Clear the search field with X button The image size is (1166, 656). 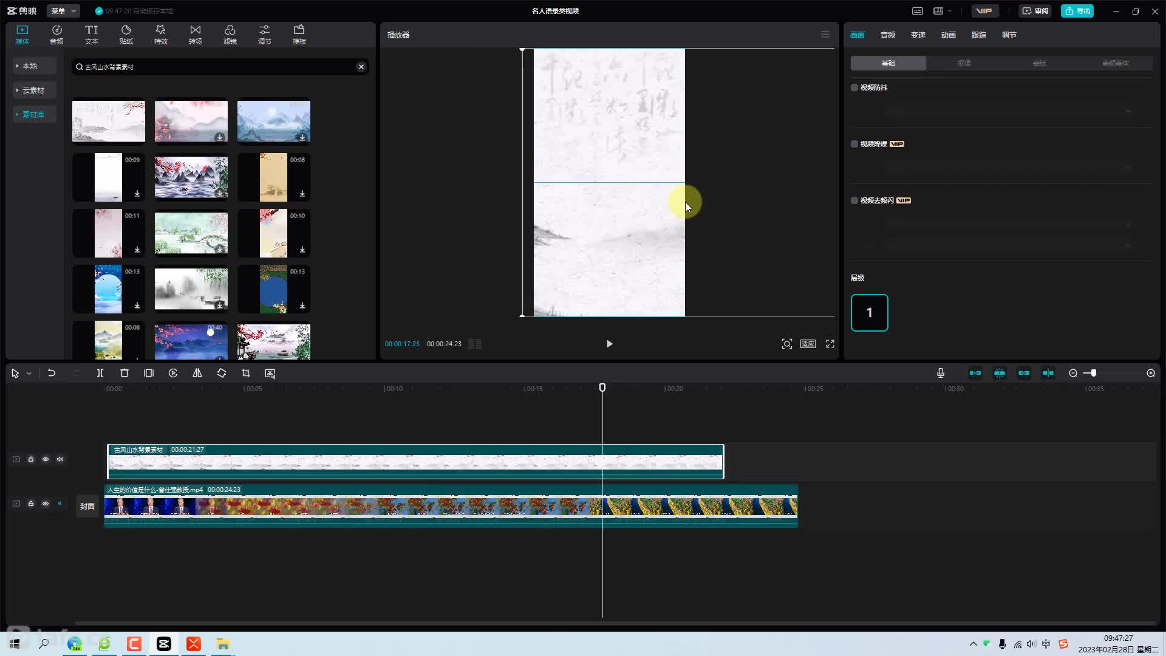tap(361, 67)
